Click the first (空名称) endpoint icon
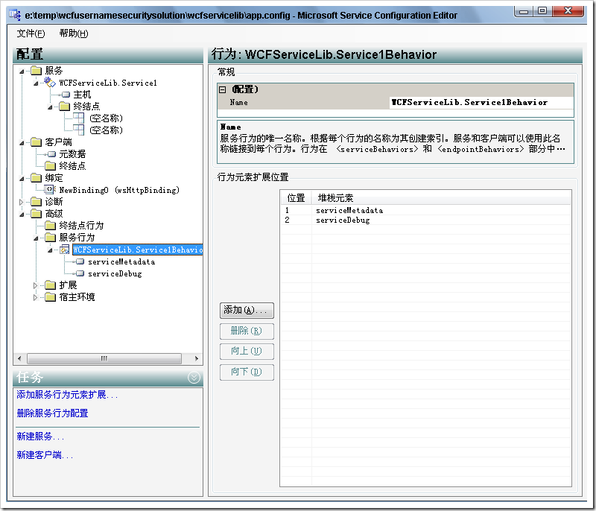Screen dimensions: 596x511 click(x=79, y=118)
